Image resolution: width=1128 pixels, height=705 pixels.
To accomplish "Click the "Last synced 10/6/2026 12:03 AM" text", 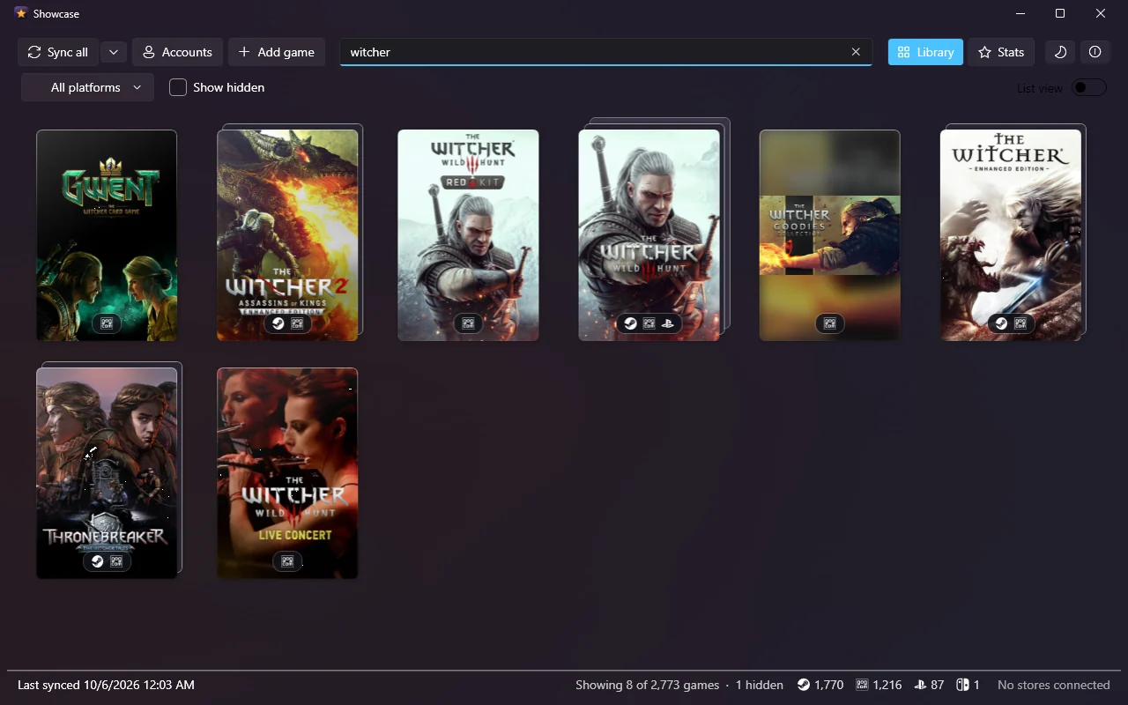I will point(106,685).
